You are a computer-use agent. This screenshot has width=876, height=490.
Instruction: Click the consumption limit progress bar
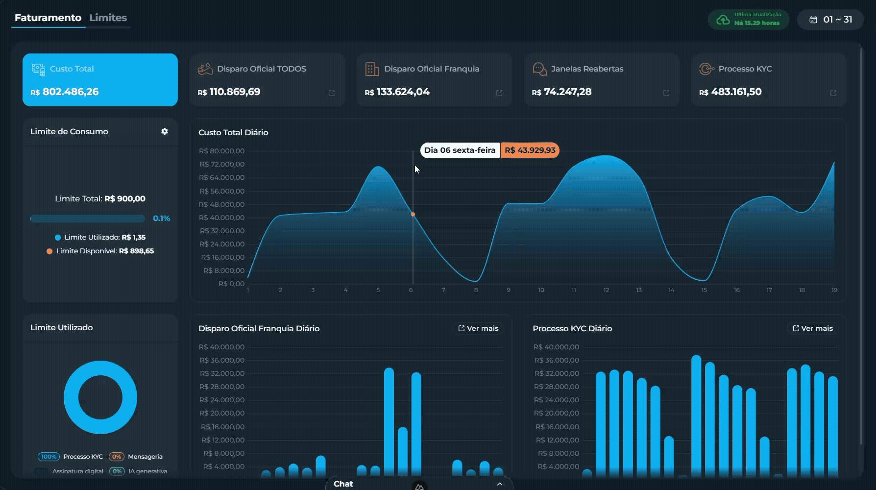(88, 219)
